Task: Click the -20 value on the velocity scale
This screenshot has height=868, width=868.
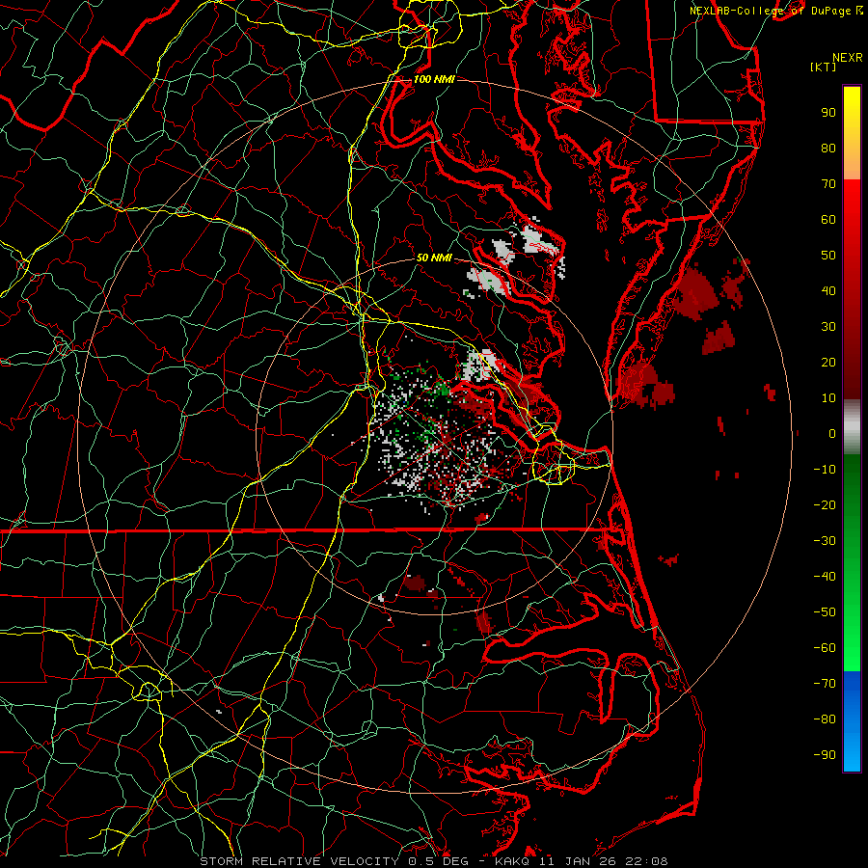Action: 825,505
